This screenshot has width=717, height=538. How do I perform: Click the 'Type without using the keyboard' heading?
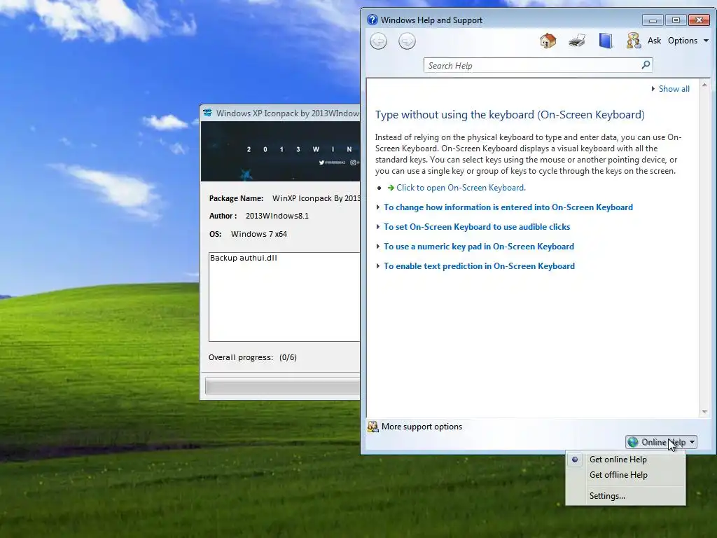tap(510, 115)
